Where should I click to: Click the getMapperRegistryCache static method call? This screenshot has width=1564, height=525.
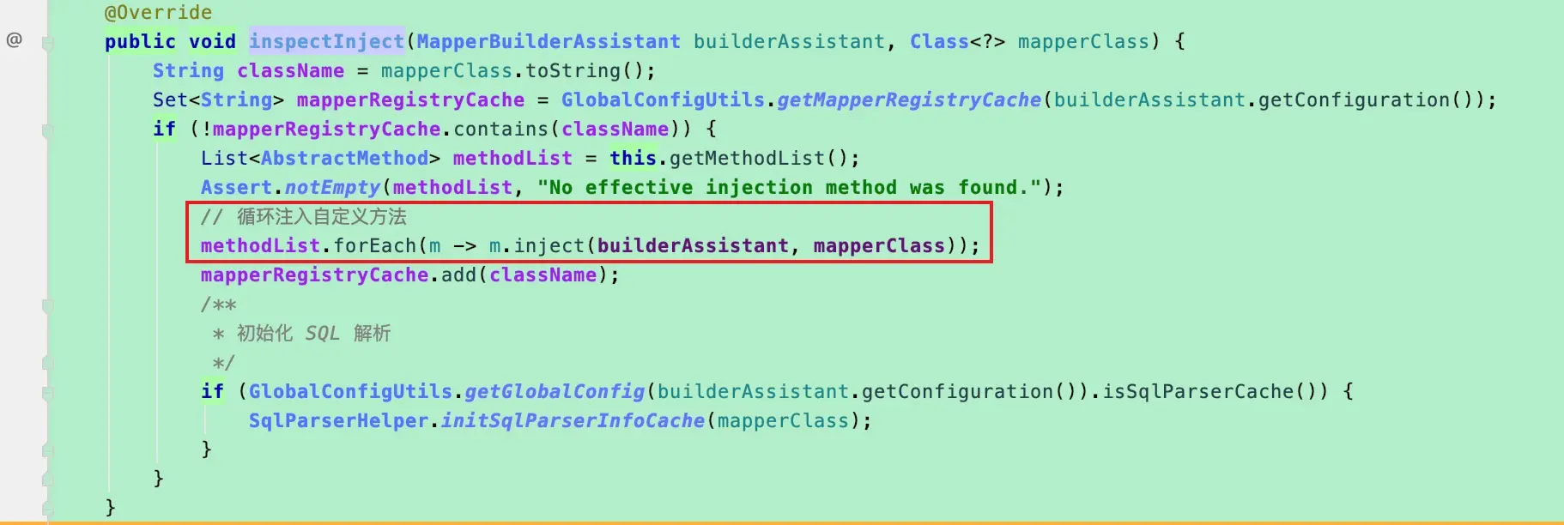coord(909,100)
